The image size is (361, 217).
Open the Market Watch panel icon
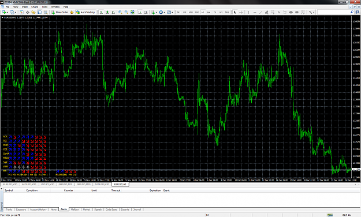pyautogui.click(x=21, y=12)
